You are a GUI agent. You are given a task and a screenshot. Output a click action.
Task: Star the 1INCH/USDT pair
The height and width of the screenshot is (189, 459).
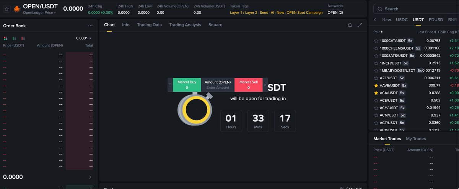tap(376, 63)
